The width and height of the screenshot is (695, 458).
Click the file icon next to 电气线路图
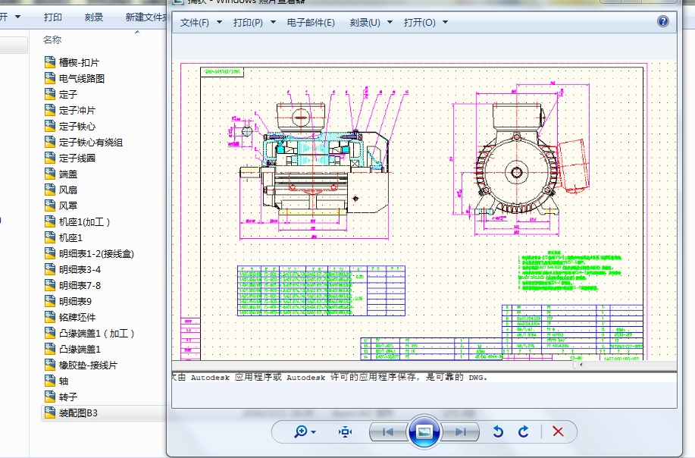51,78
